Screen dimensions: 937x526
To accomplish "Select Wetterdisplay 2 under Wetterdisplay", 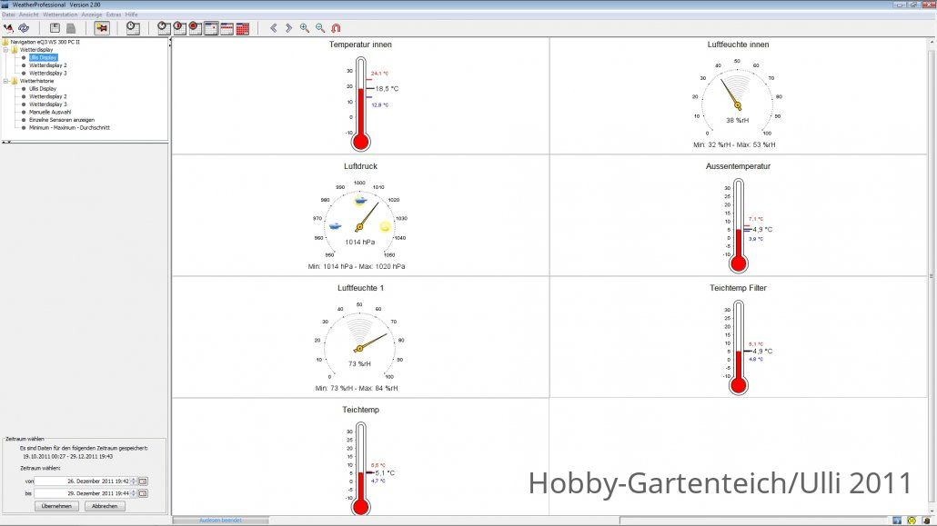I will tap(48, 65).
